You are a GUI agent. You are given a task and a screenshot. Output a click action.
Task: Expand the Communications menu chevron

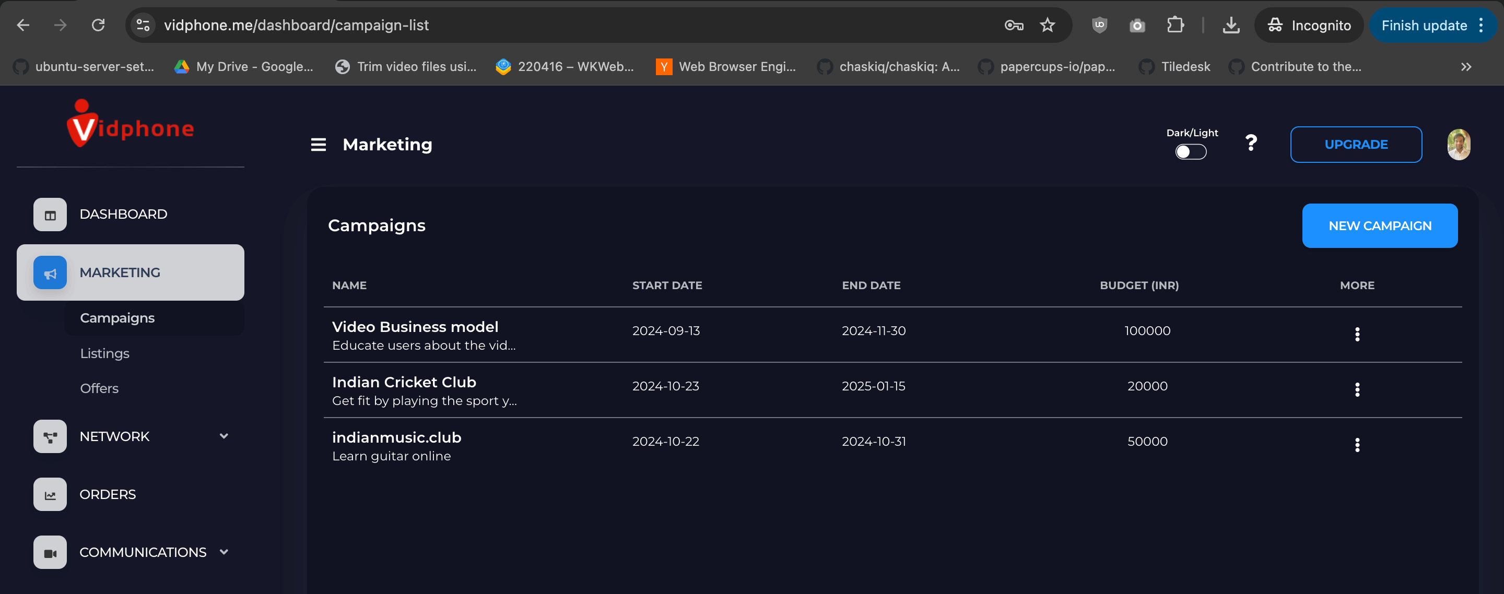[224, 552]
